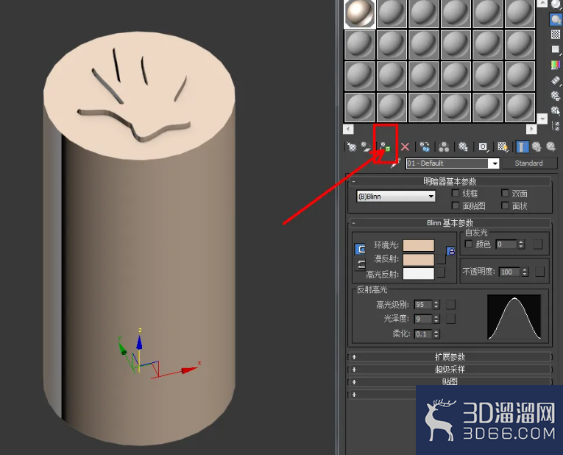
Task: Enable the 面贴图 checkbox
Action: pyautogui.click(x=456, y=205)
